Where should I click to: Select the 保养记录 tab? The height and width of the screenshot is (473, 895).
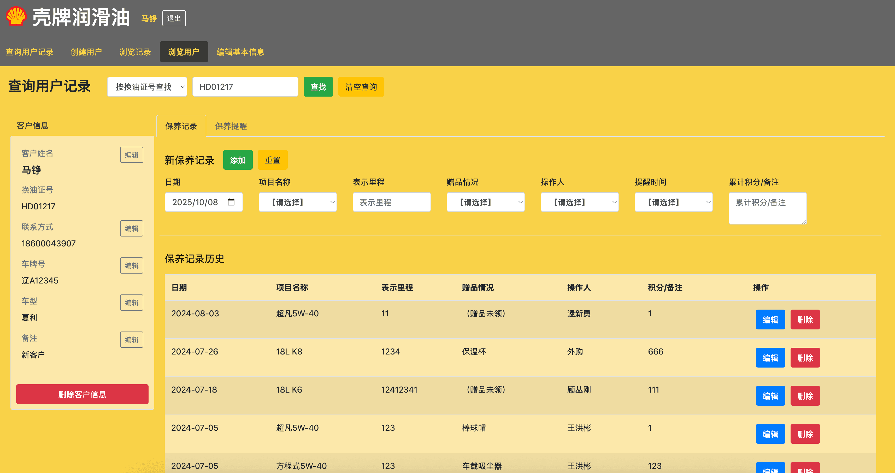(x=181, y=126)
